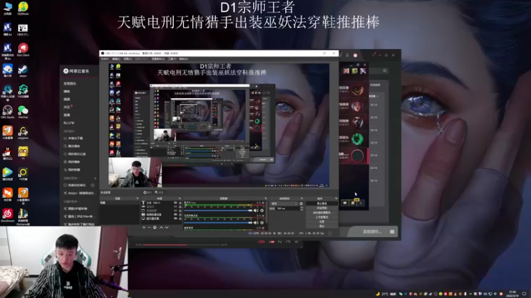Open the QQMusic desktop icon
Image resolution: width=531 pixels, height=298 pixels.
pos(23,9)
